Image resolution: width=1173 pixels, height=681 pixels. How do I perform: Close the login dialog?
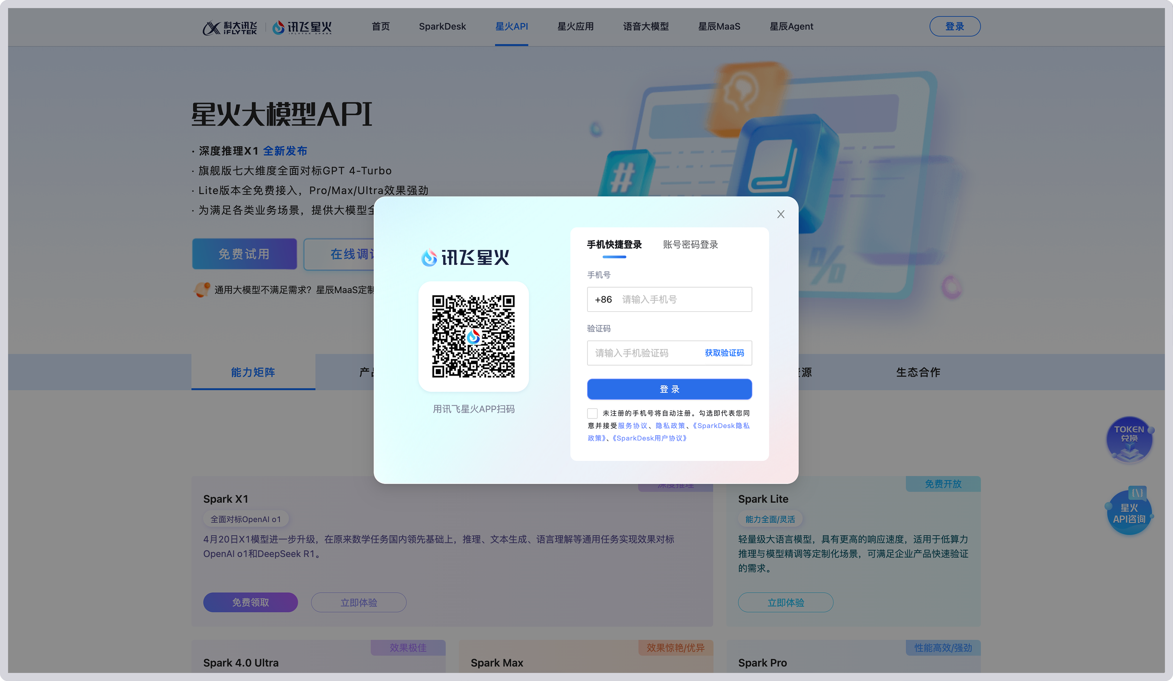[781, 214]
